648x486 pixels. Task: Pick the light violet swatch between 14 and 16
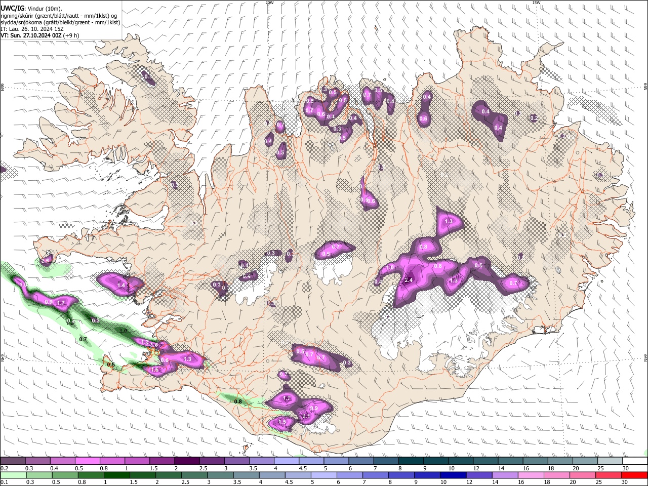[505, 475]
